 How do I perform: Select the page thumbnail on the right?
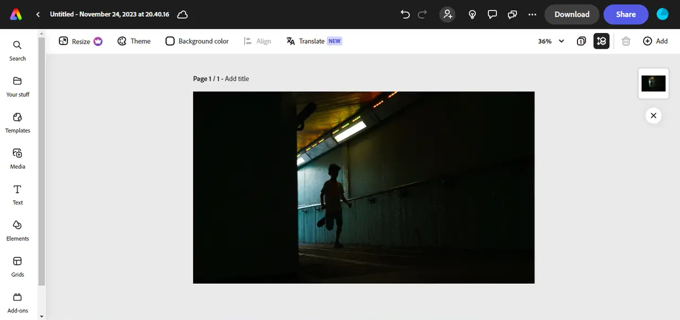[x=653, y=83]
